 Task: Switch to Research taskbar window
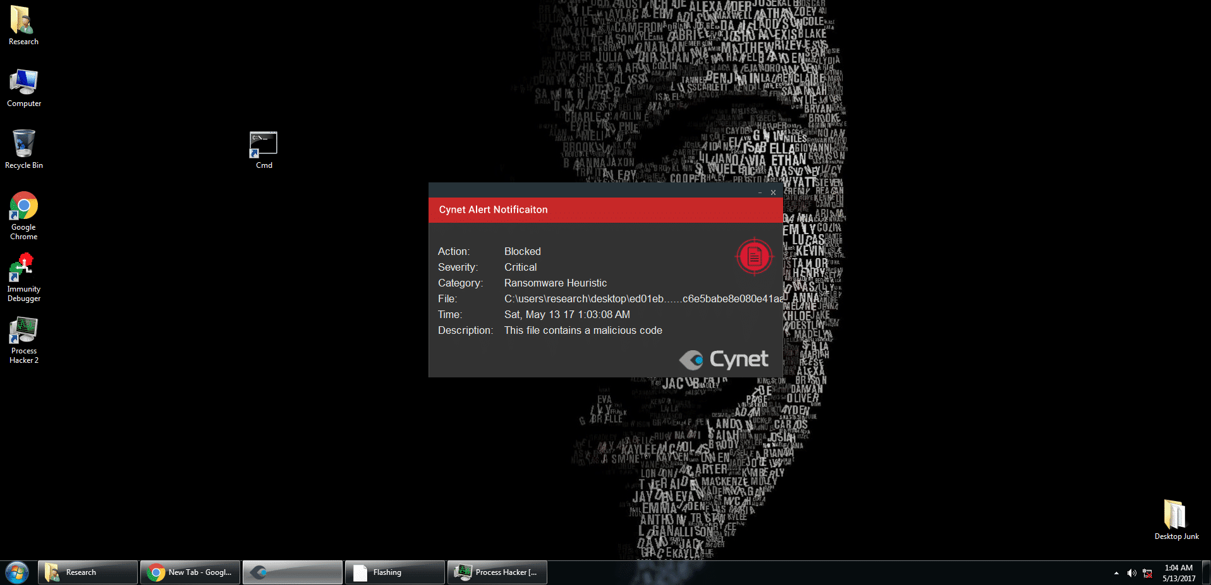(88, 572)
